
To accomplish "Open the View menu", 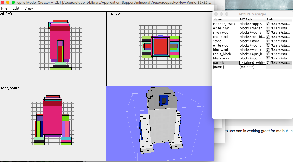I will click(28, 8).
